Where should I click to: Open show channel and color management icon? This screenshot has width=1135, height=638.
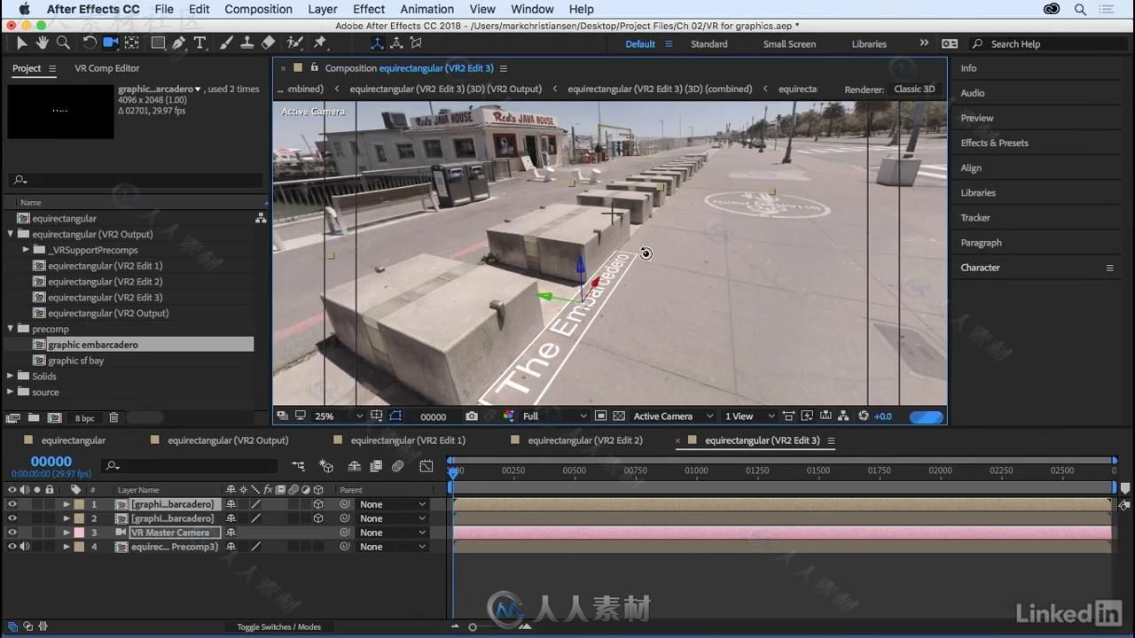[x=509, y=416]
